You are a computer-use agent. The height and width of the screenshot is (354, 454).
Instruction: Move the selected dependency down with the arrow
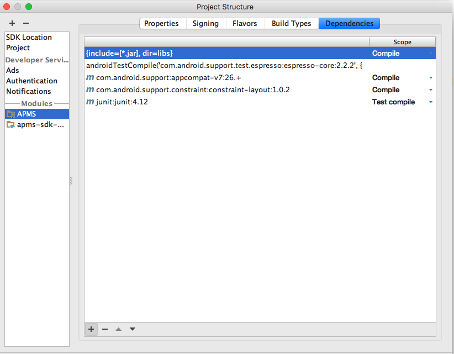tap(133, 329)
